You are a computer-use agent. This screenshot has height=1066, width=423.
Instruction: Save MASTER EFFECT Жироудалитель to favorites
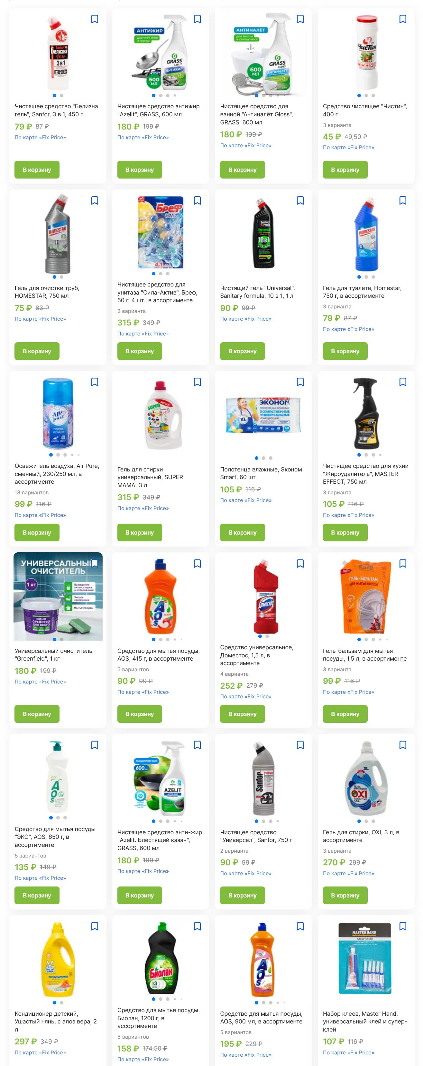(x=403, y=382)
